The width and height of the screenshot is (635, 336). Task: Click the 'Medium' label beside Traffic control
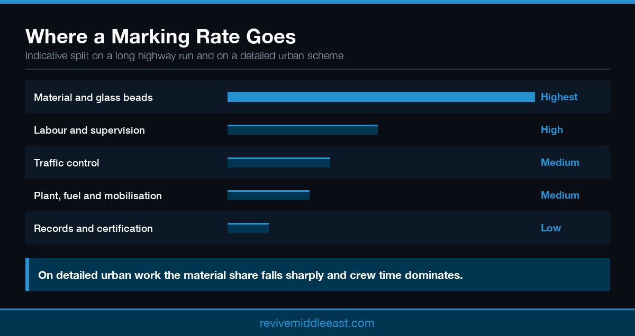pyautogui.click(x=560, y=163)
